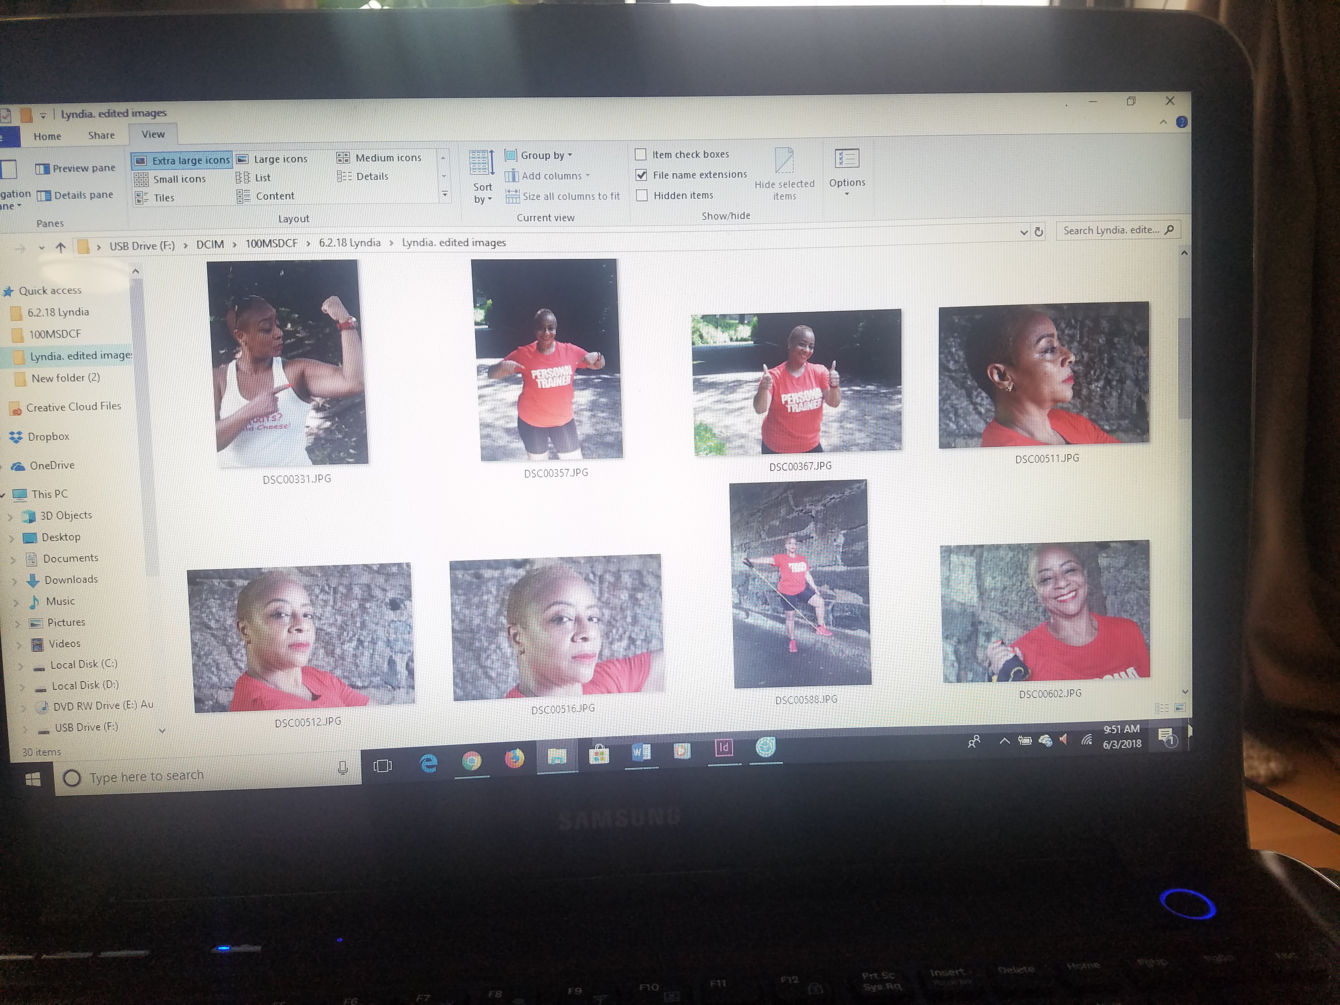Check the Hidden items box
The image size is (1340, 1005).
coord(641,196)
